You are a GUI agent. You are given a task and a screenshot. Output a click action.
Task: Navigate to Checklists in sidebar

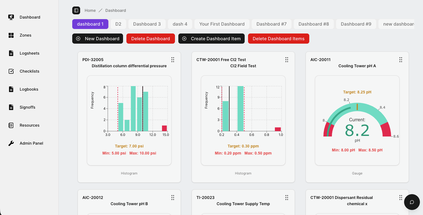[x=30, y=71]
